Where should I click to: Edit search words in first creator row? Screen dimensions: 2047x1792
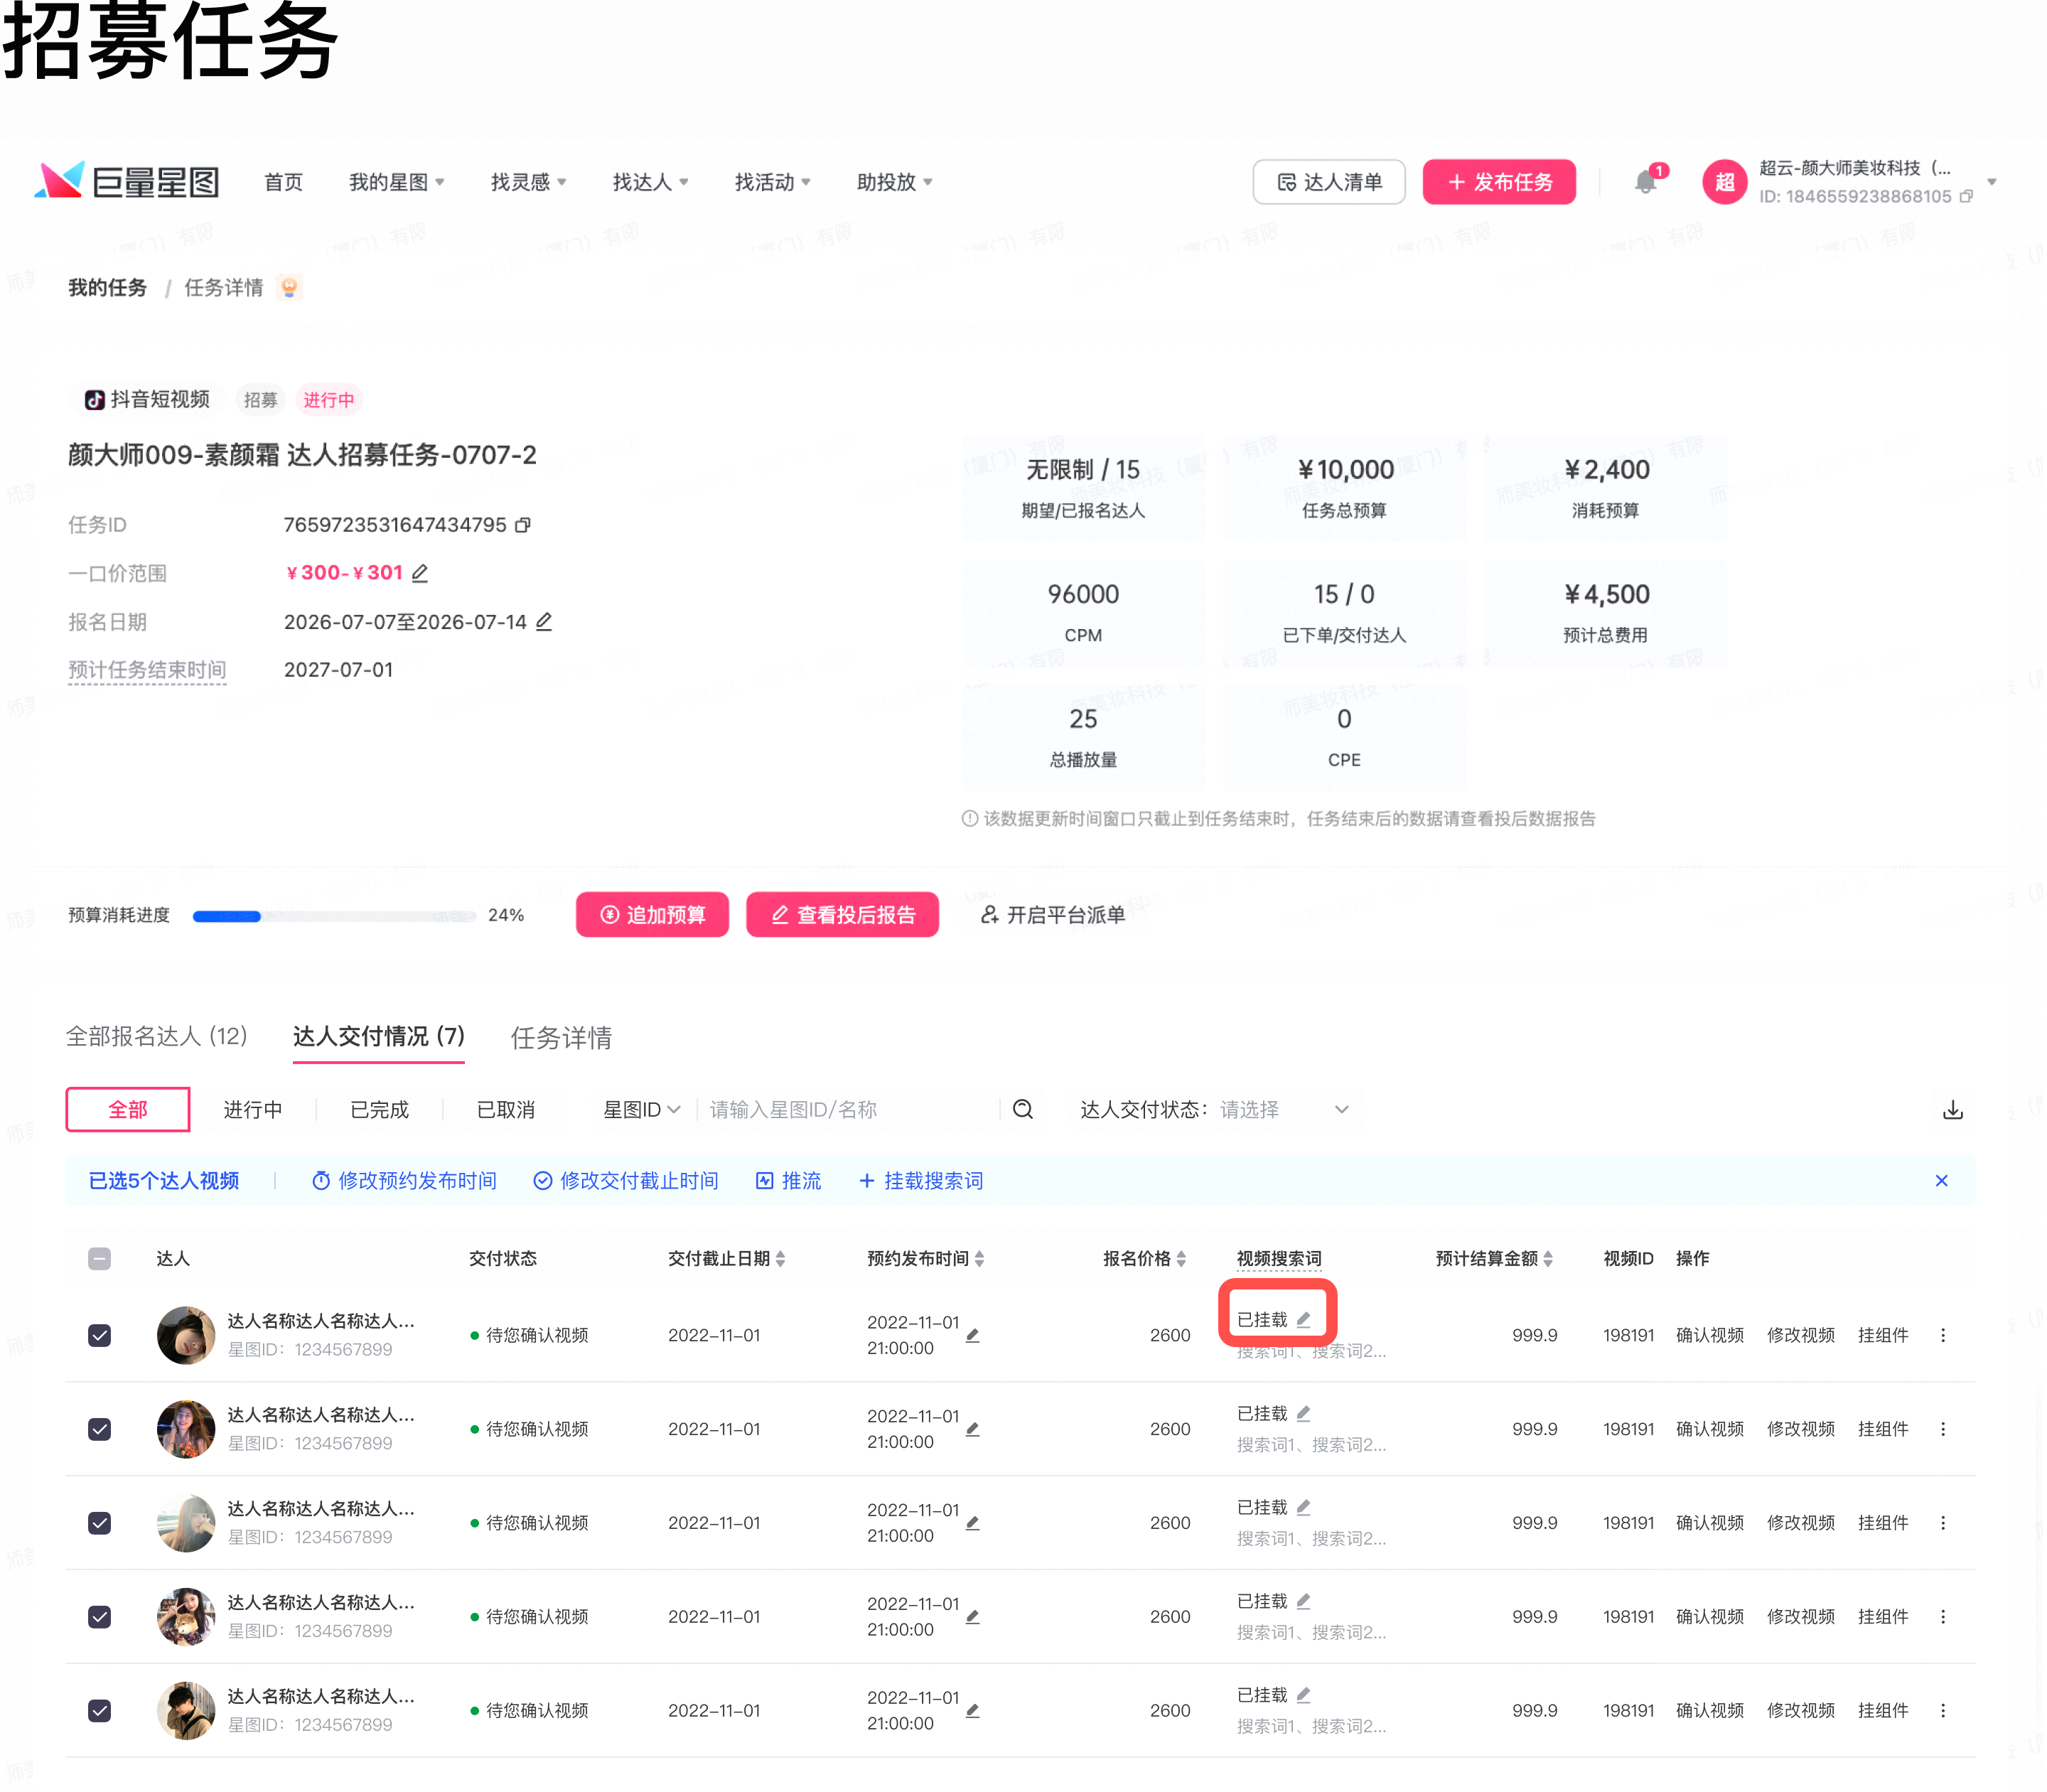[x=1304, y=1319]
